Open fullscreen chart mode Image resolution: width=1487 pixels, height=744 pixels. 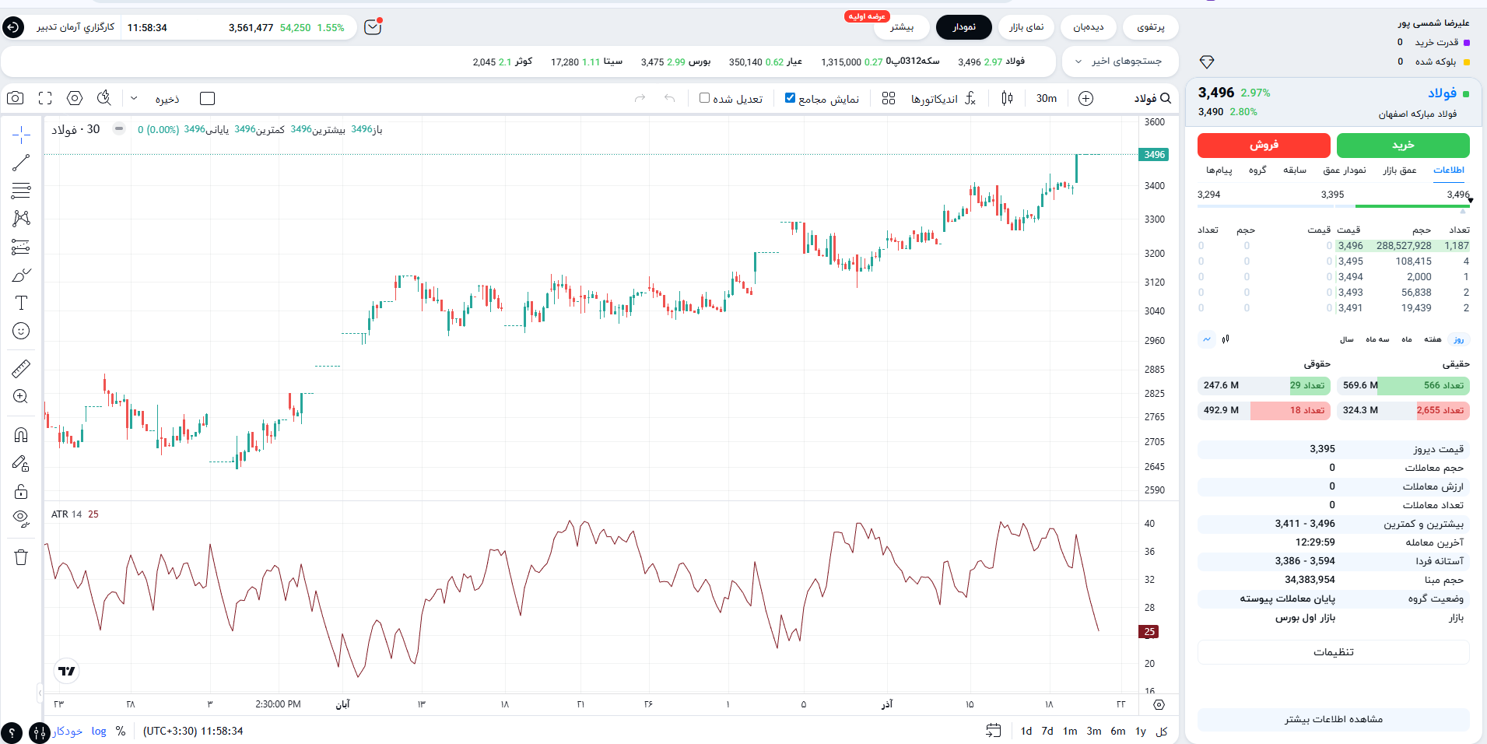(45, 98)
